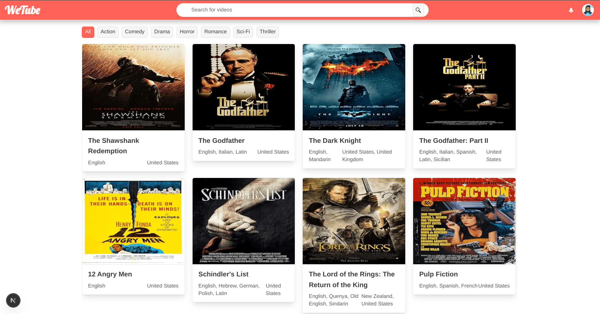
Task: Click 'United States, United Kingdom' text
Action: [x=367, y=156]
